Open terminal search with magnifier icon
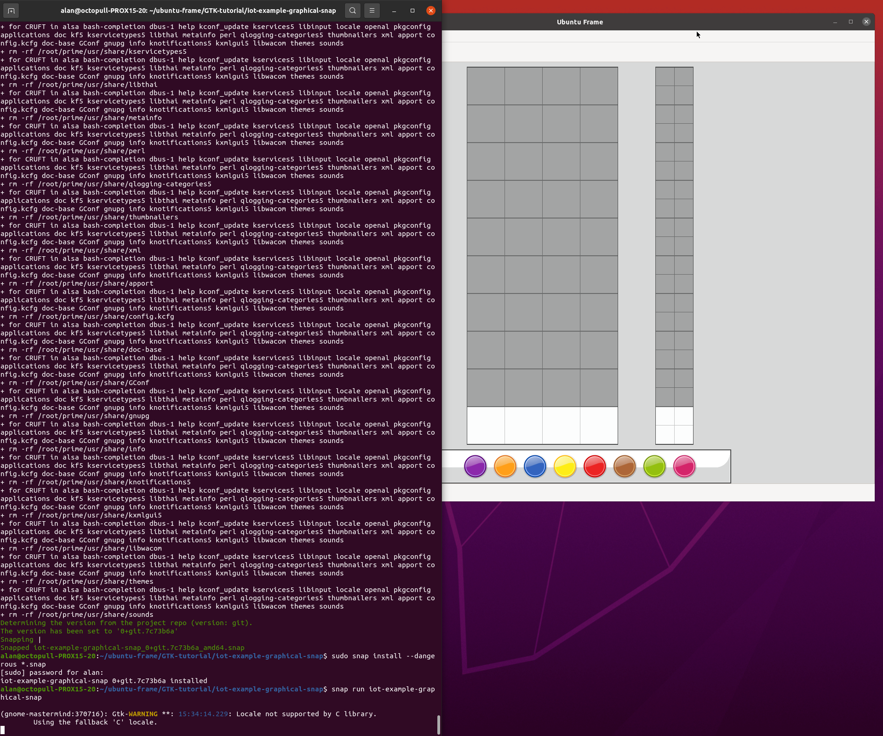The width and height of the screenshot is (883, 736). (352, 10)
